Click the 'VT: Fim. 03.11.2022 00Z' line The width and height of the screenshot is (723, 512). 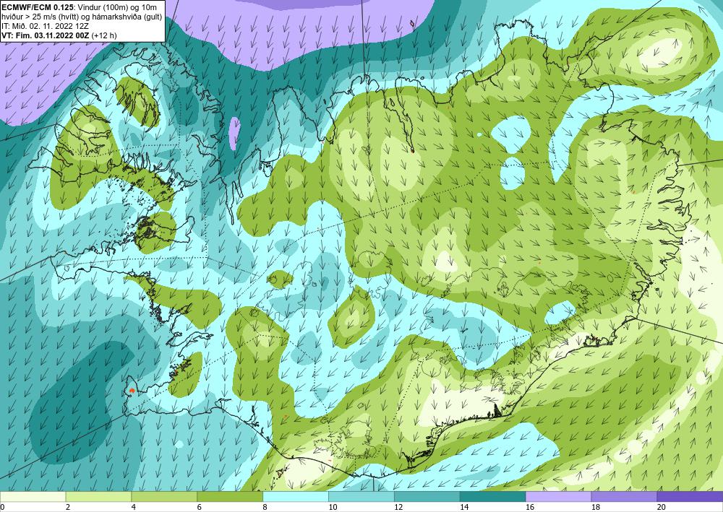[46, 35]
